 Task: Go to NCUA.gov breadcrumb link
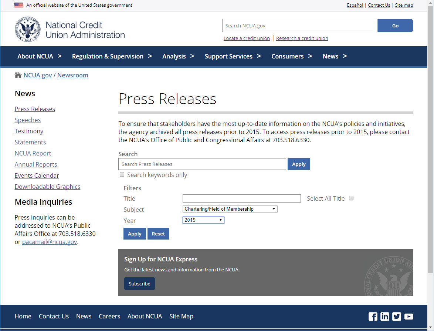pyautogui.click(x=38, y=75)
